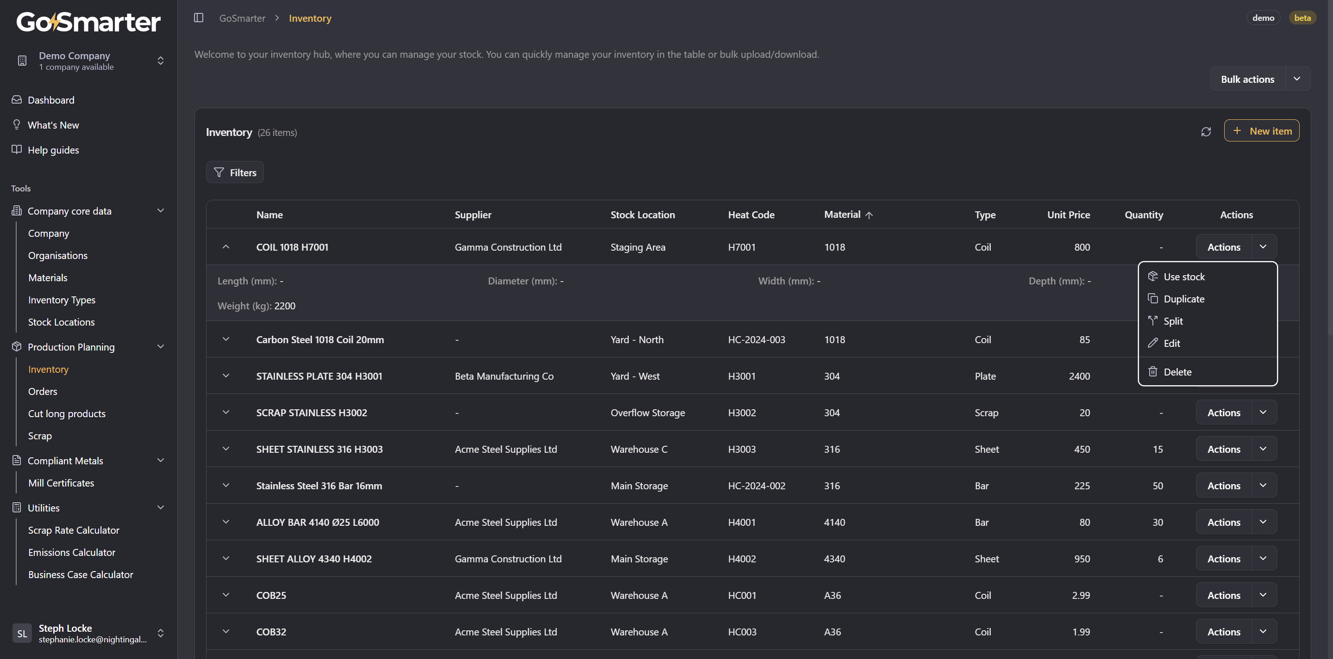This screenshot has width=1333, height=659.
Task: Open the Mill Certificates link
Action: (61, 483)
